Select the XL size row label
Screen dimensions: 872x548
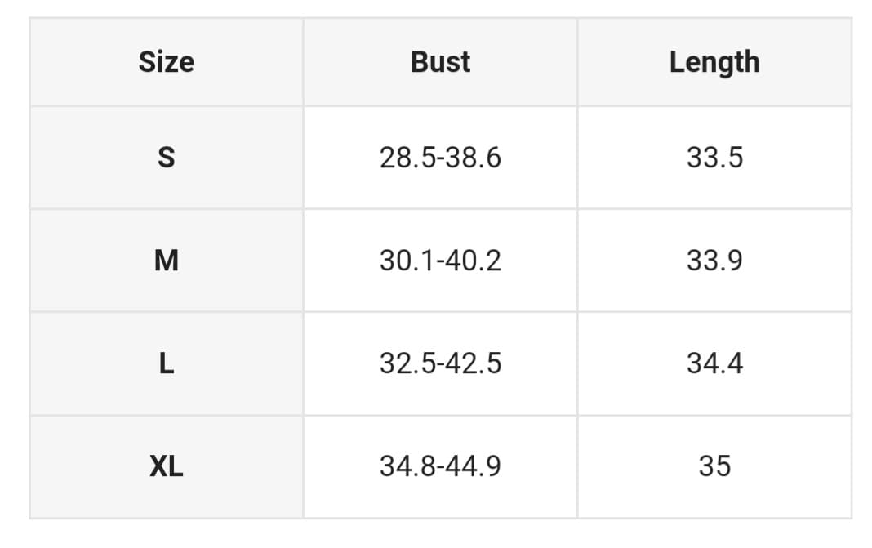pos(166,466)
